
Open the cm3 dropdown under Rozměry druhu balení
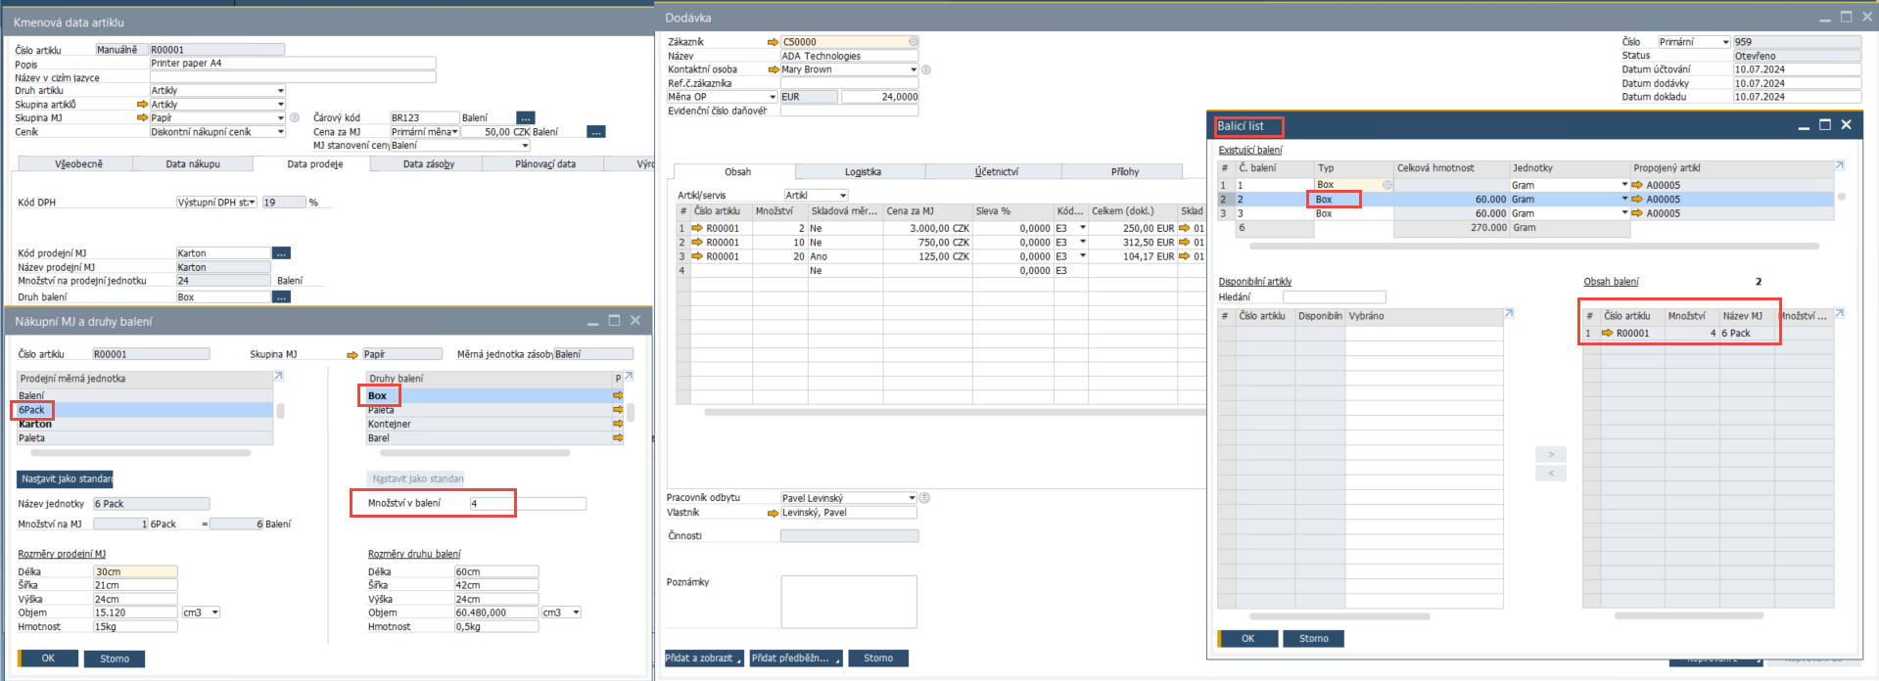(576, 613)
